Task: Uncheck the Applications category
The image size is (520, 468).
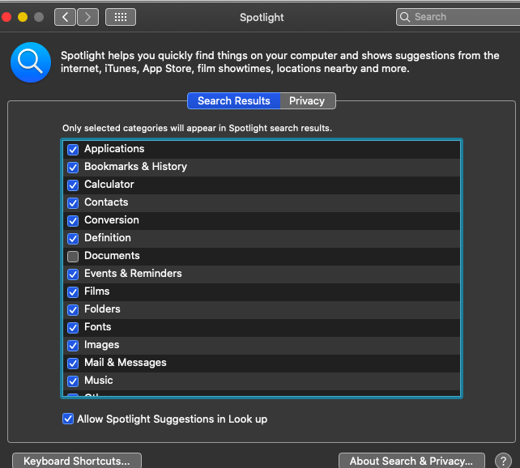Action: click(73, 150)
